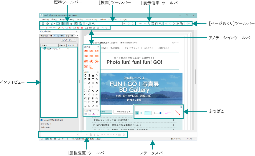Select the yellow highlighter marker tool
The width and height of the screenshot is (255, 156).
pos(59,28)
